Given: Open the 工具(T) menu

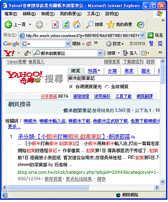Looking at the screenshot, I should click(x=94, y=14).
